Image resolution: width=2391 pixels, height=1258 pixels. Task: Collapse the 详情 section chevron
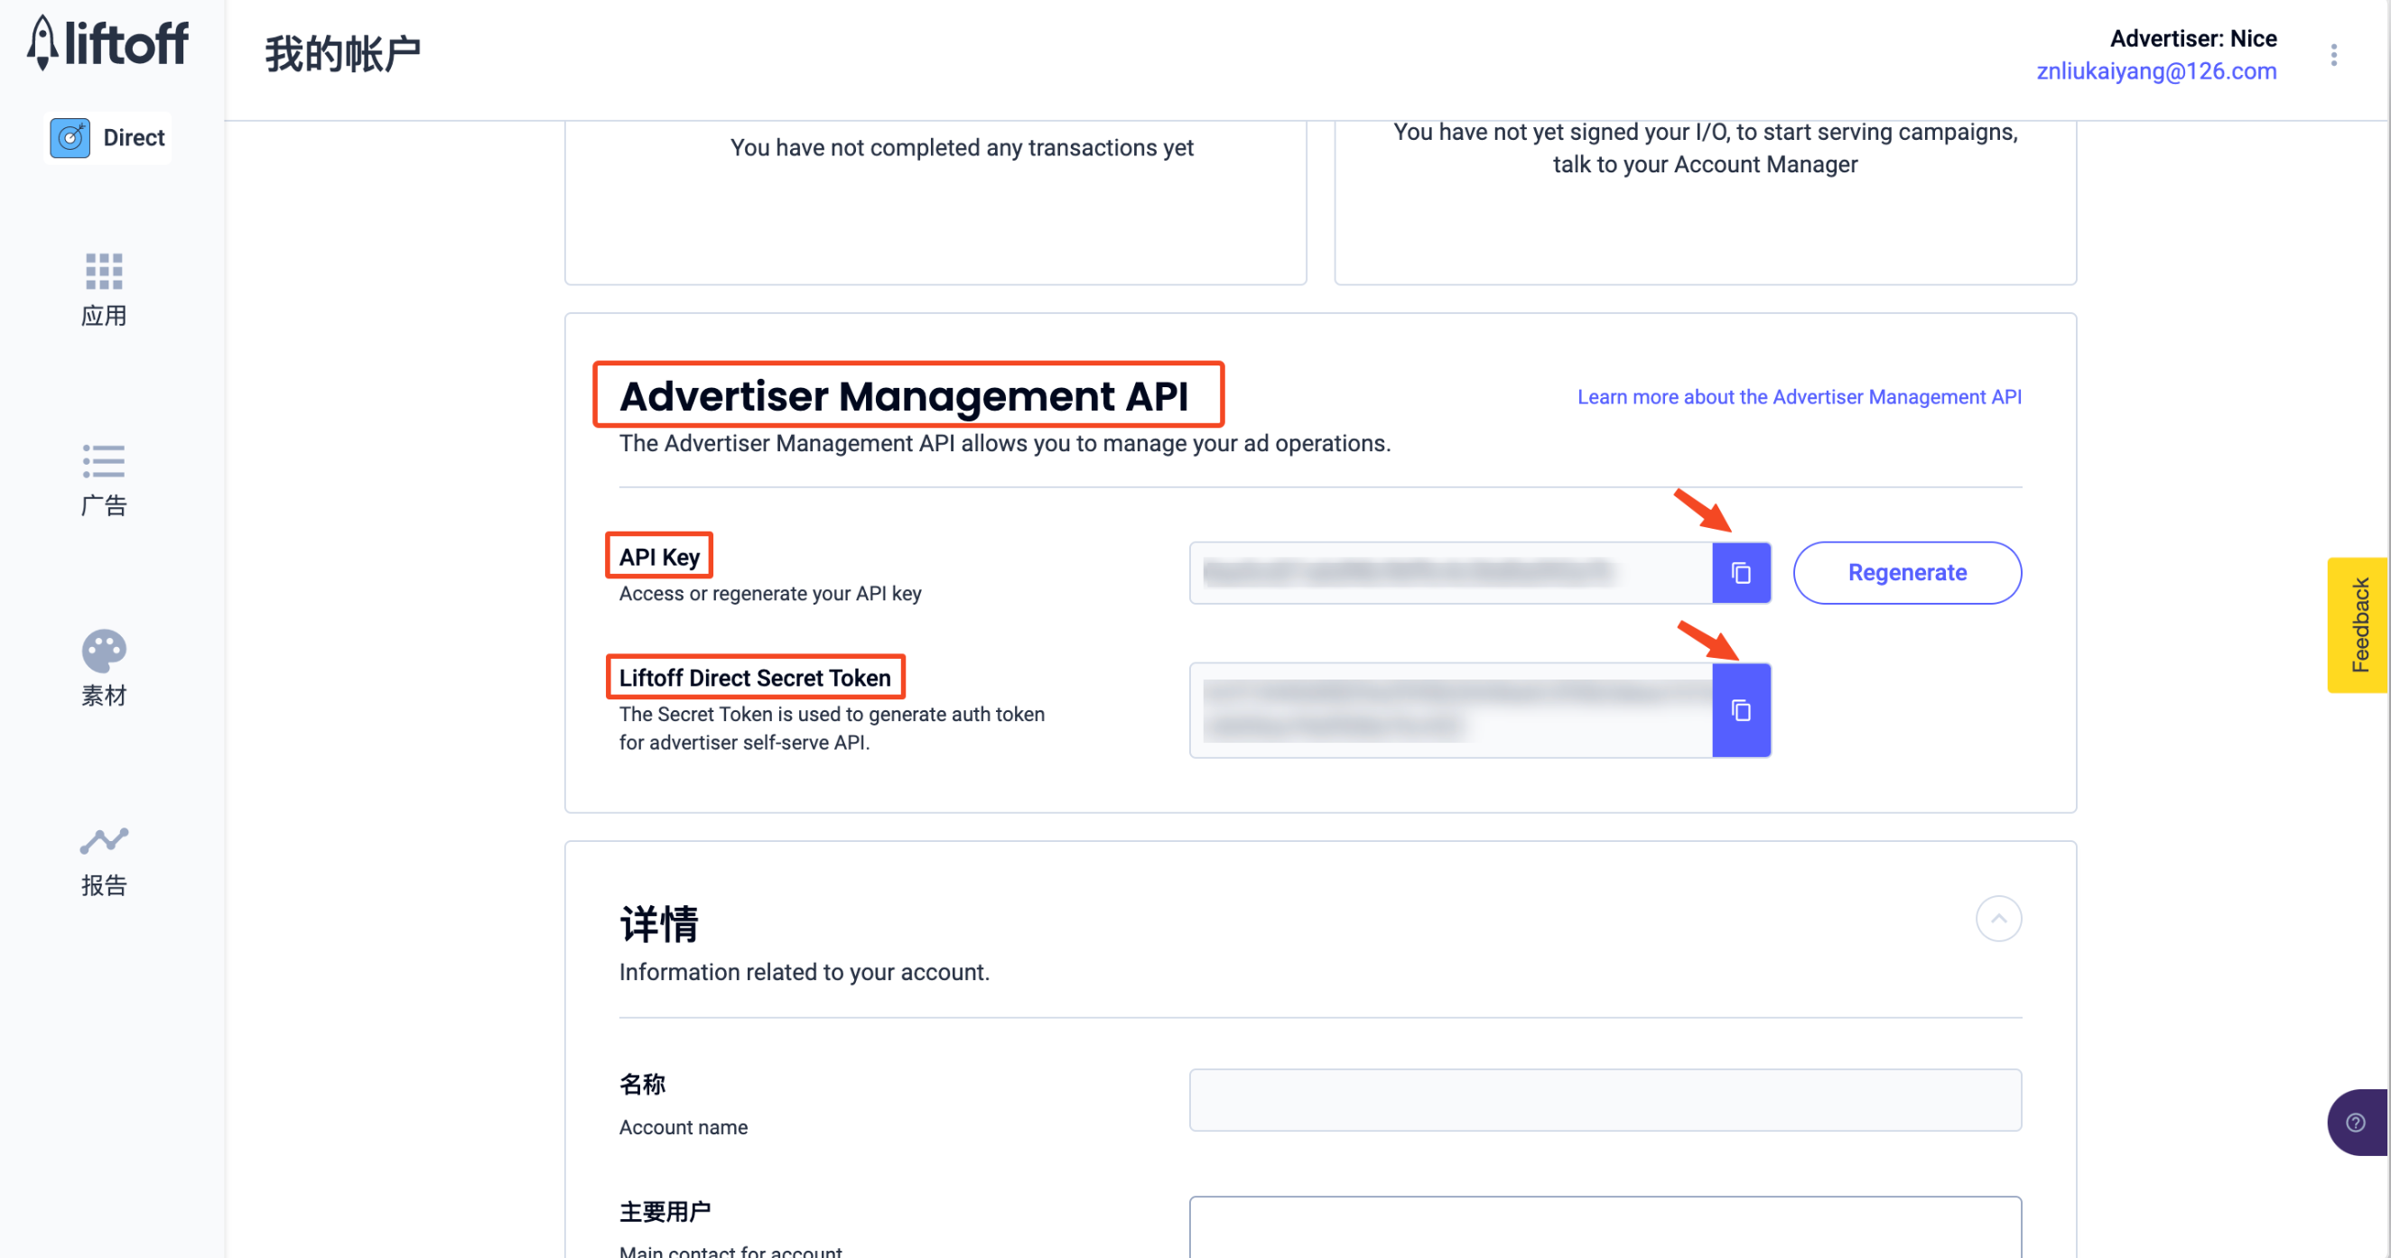coord(1997,919)
